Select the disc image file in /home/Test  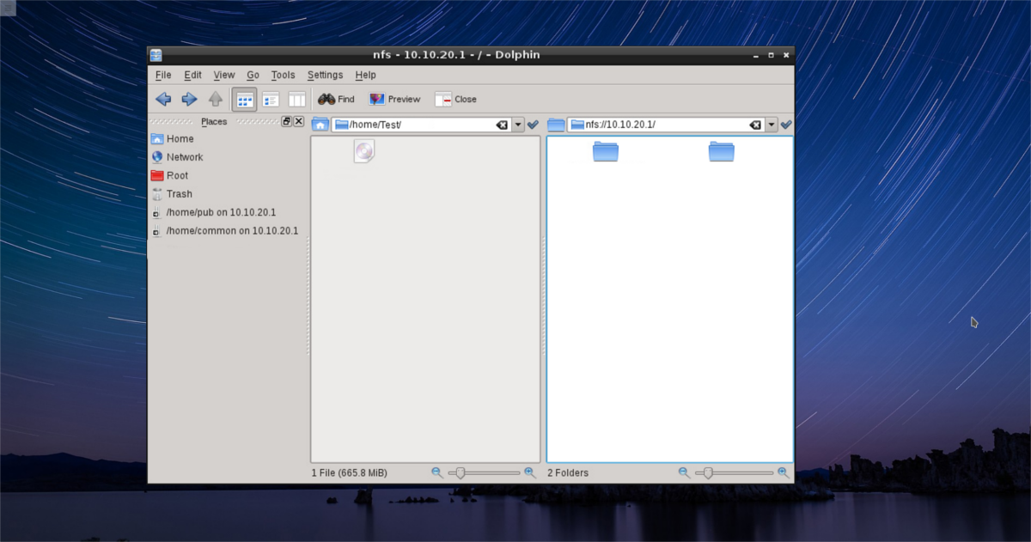click(364, 152)
